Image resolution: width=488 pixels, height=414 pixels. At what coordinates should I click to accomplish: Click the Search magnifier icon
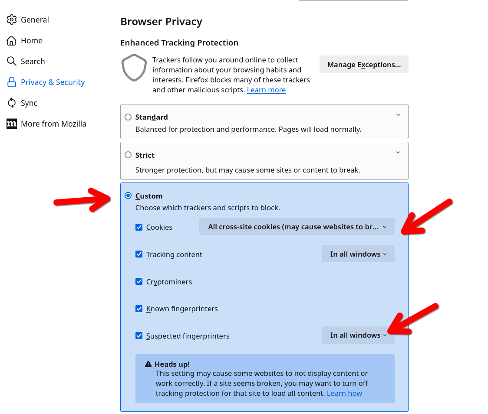pos(12,61)
